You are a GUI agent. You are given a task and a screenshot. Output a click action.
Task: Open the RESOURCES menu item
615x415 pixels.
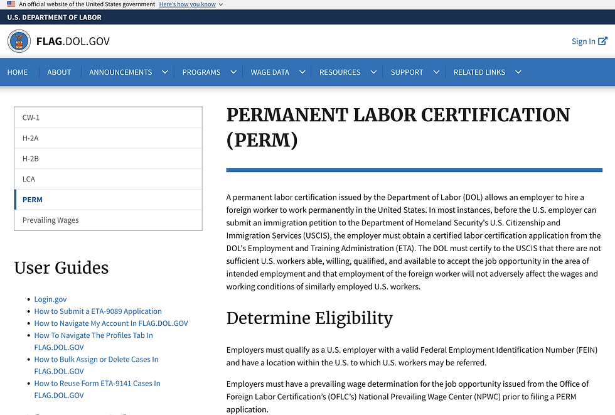coord(340,72)
